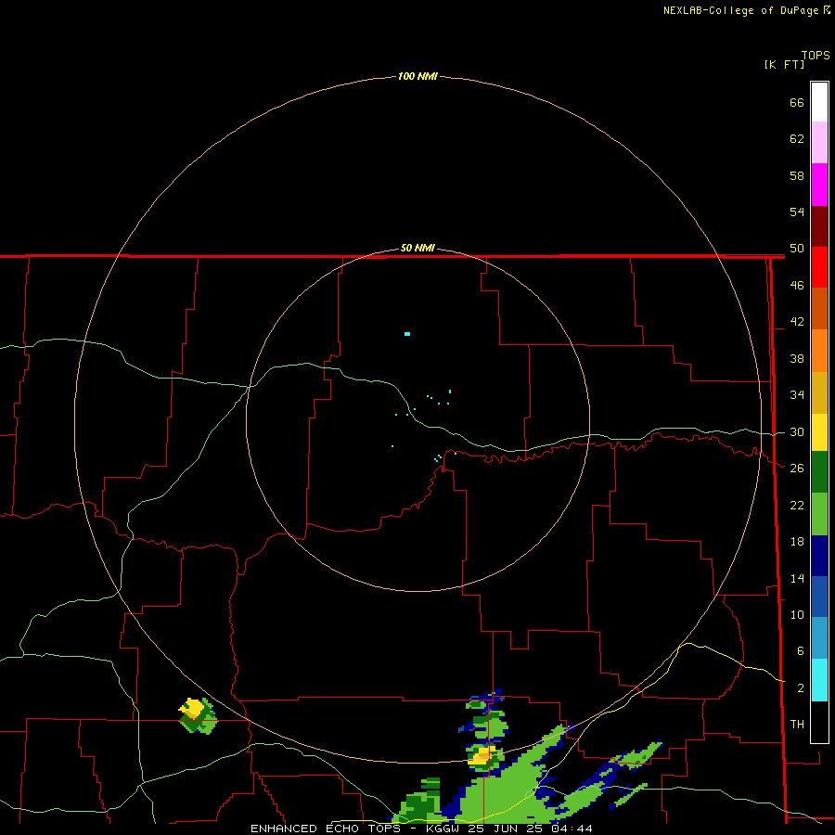Click the yellow 30 kft legend swatch
The height and width of the screenshot is (835, 835).
819,432
